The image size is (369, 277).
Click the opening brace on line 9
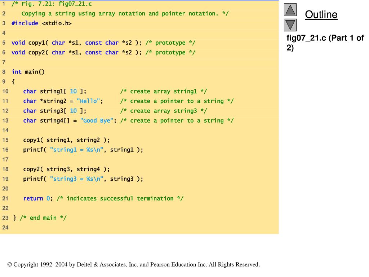click(13, 82)
